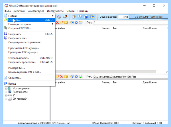Click the exit door icon beside Выход
171x127 pixels.
coord(6,83)
